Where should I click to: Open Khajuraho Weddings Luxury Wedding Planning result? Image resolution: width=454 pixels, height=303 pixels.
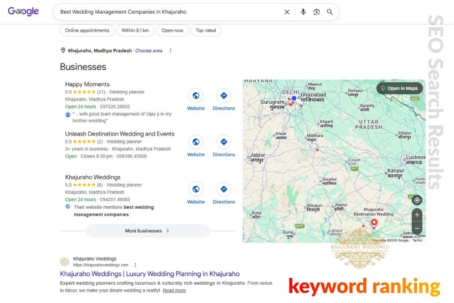(x=150, y=274)
